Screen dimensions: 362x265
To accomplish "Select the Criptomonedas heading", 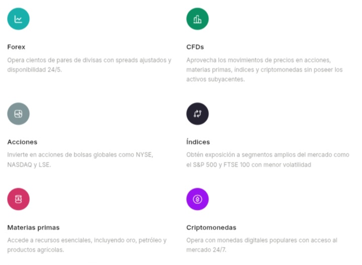I will click(211, 227).
